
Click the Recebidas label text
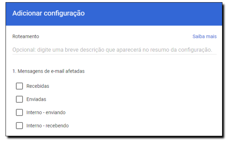pos(38,86)
